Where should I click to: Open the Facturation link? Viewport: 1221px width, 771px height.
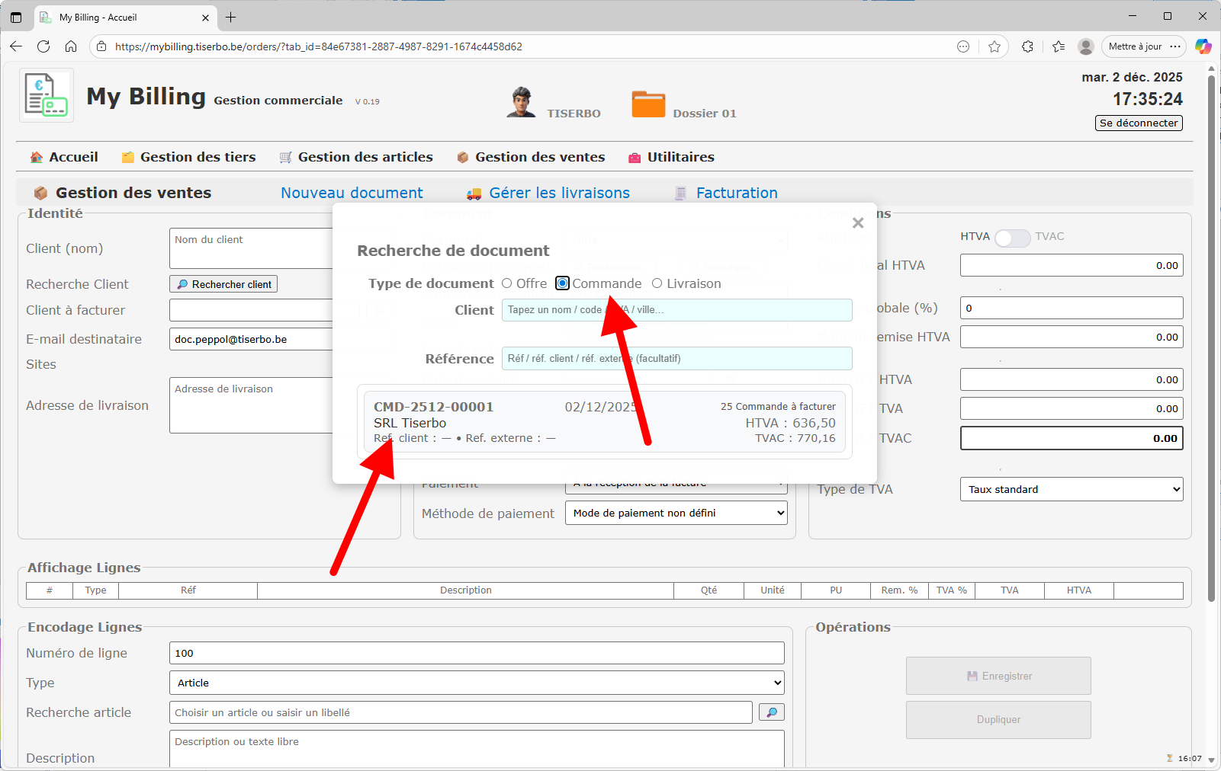[x=736, y=193]
